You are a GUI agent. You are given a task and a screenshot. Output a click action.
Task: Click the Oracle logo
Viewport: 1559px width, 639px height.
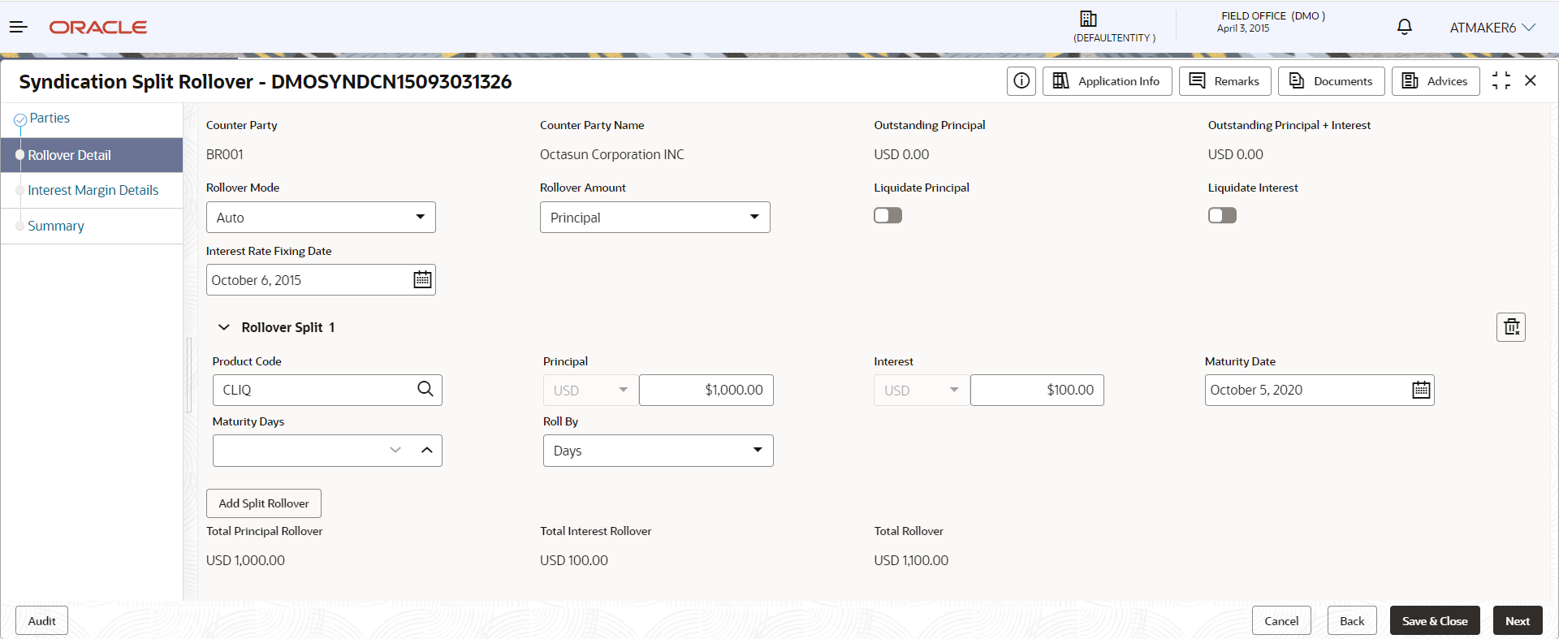pyautogui.click(x=98, y=28)
